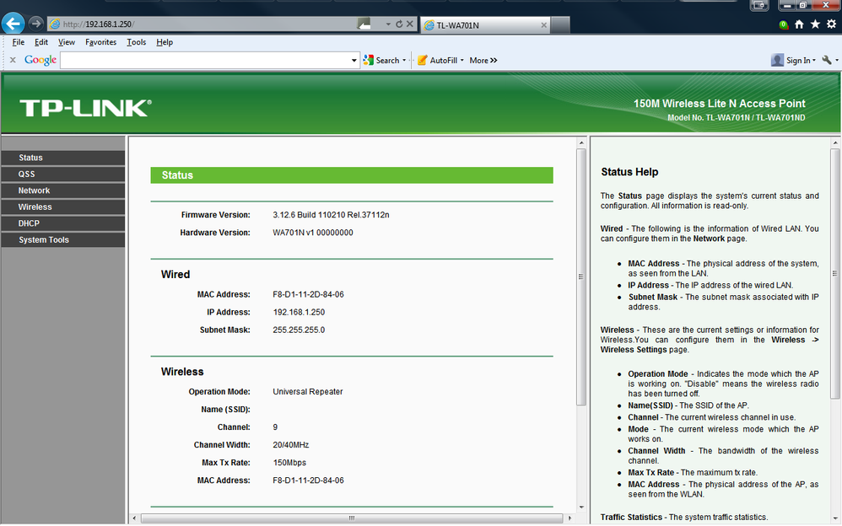842x526 pixels.
Task: Click the status page vertical scrollbar down arrow
Action: point(581,507)
